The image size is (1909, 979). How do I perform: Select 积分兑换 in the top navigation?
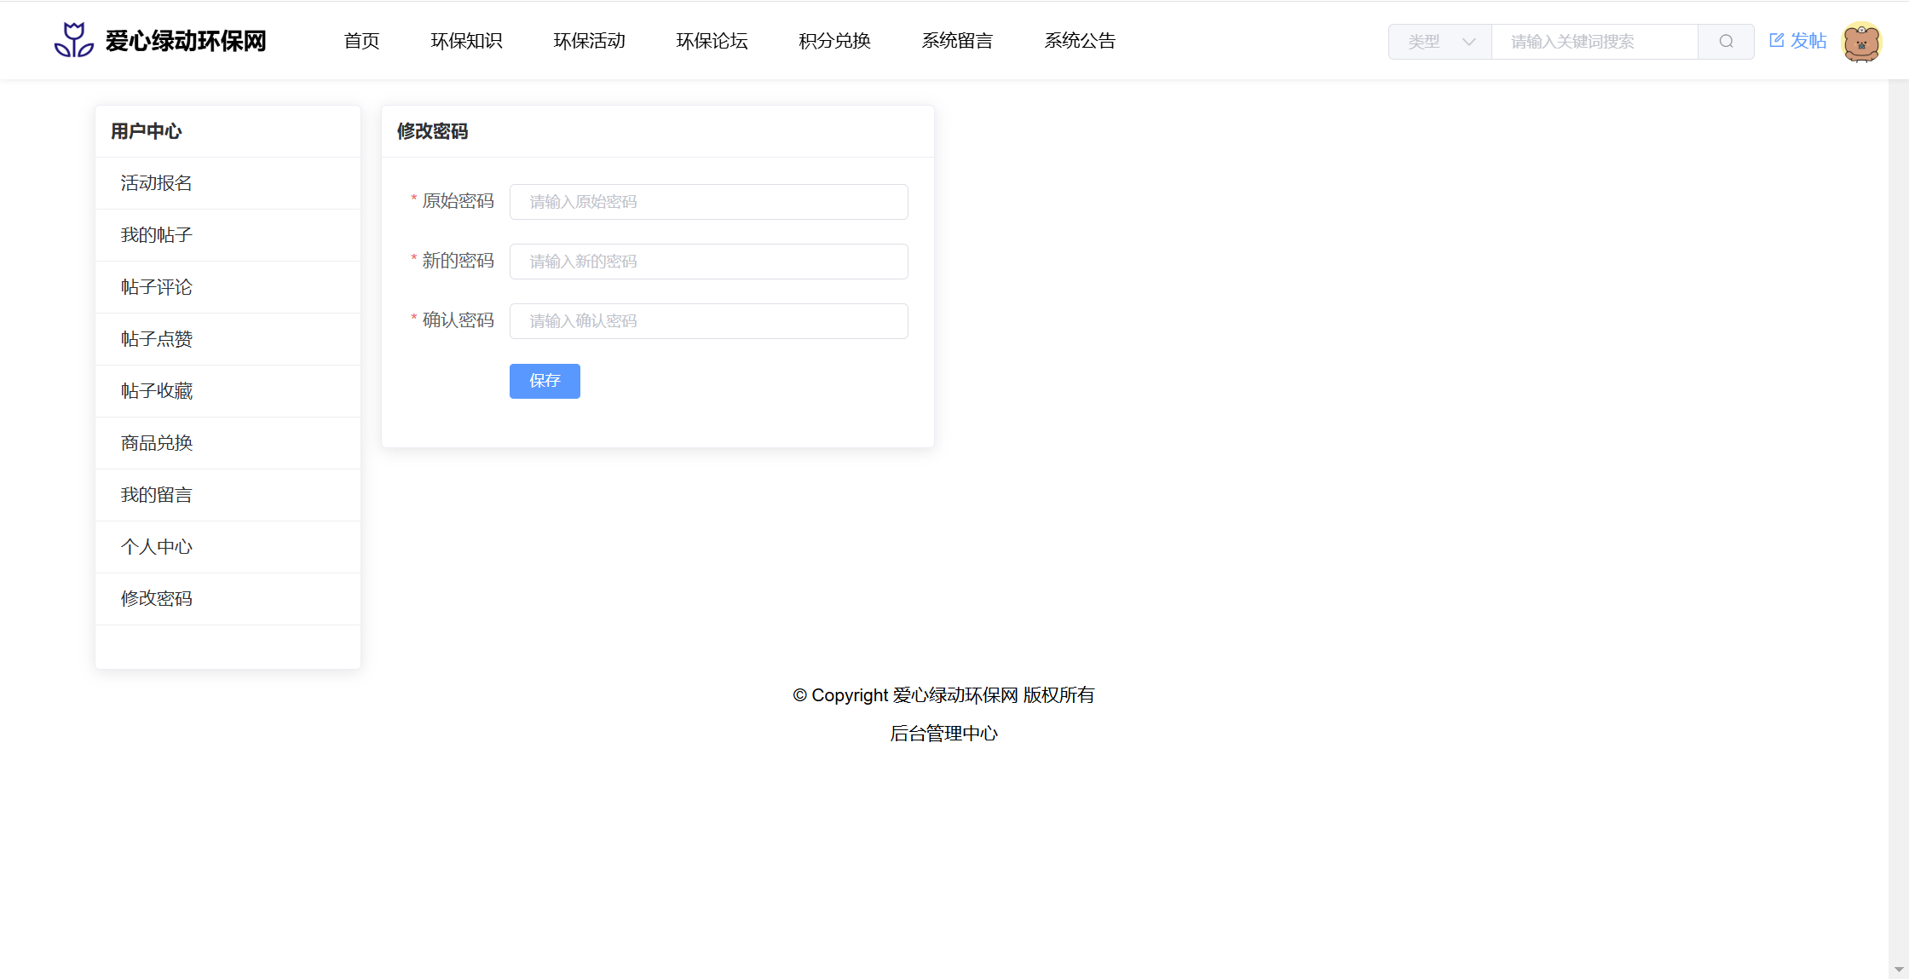coord(834,41)
